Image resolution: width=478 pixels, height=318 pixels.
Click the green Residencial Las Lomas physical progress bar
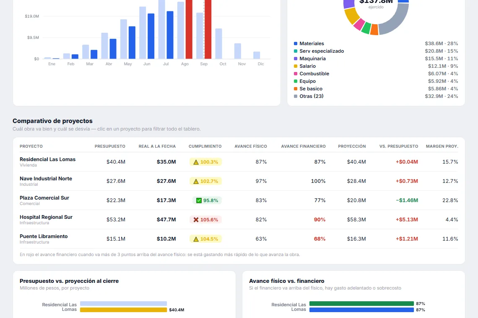[x=361, y=303]
